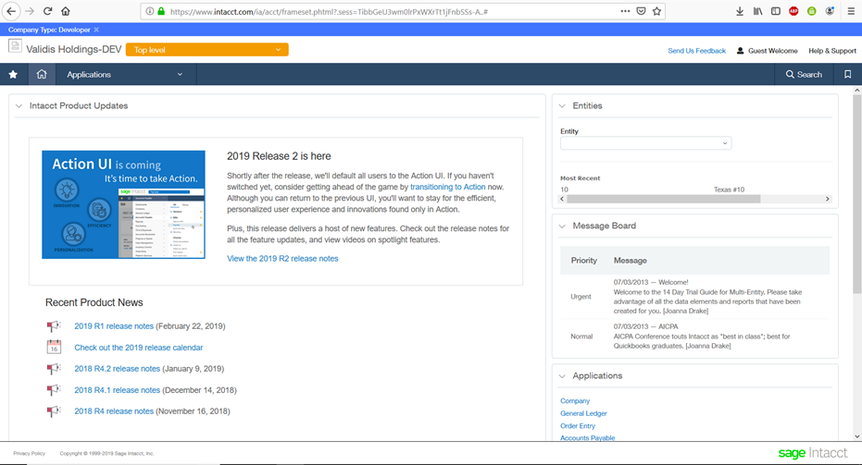Click the Send Us Feedback link
Viewport: 862px width, 465px height.
pos(696,51)
